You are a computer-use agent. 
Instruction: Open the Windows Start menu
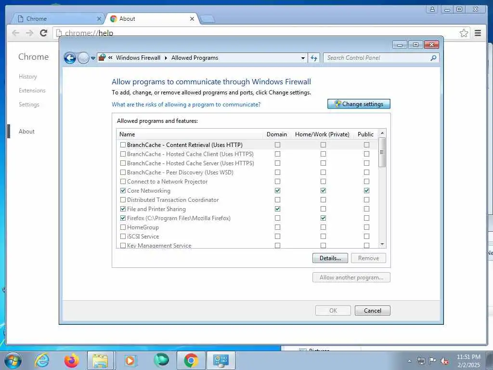click(13, 360)
